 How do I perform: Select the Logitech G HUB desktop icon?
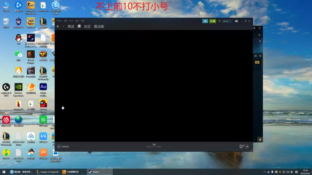click(x=6, y=90)
